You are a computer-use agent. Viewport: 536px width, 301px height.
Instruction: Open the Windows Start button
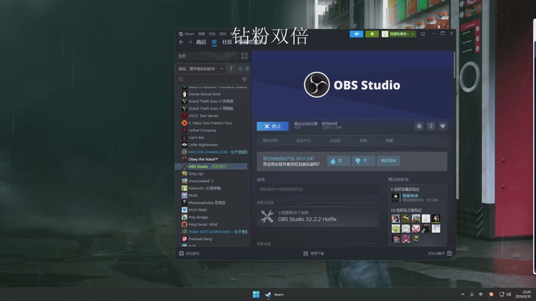point(256,294)
